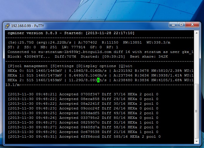Click the '(avg):24.22Gh/s' value

[x=54, y=42]
